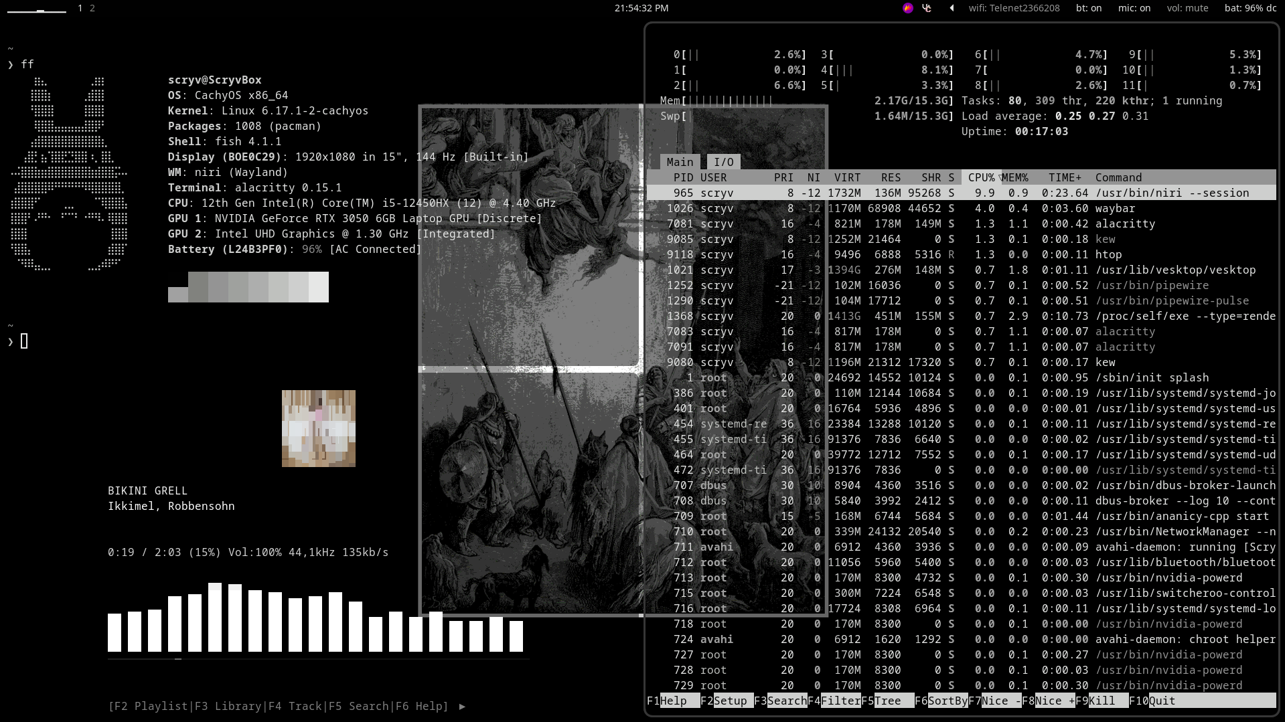This screenshot has width=1285, height=722.
Task: Mute microphone via "mic: on" module
Action: click(x=1134, y=8)
